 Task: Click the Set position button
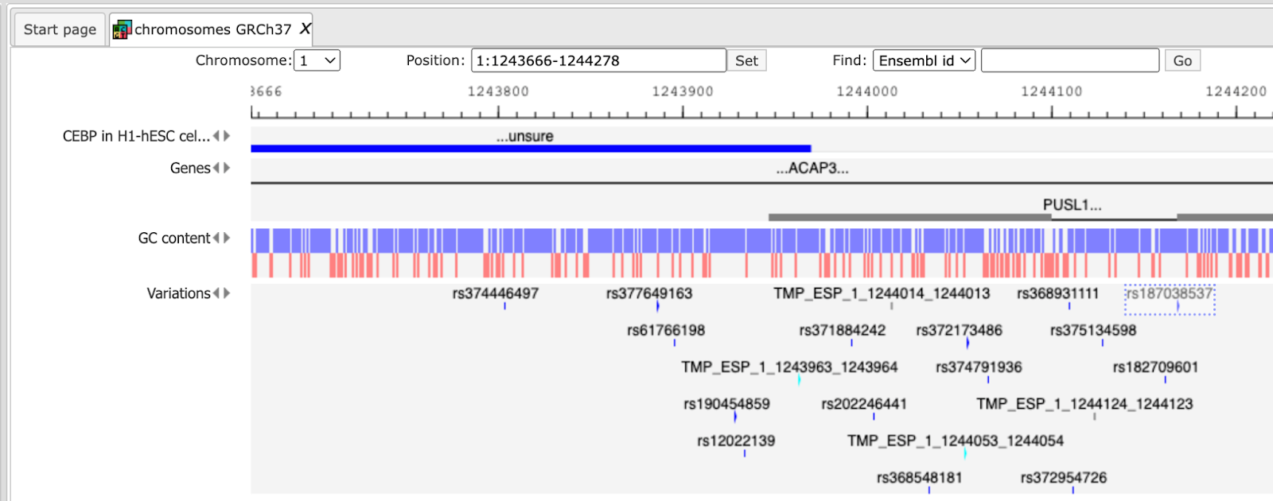coord(746,60)
